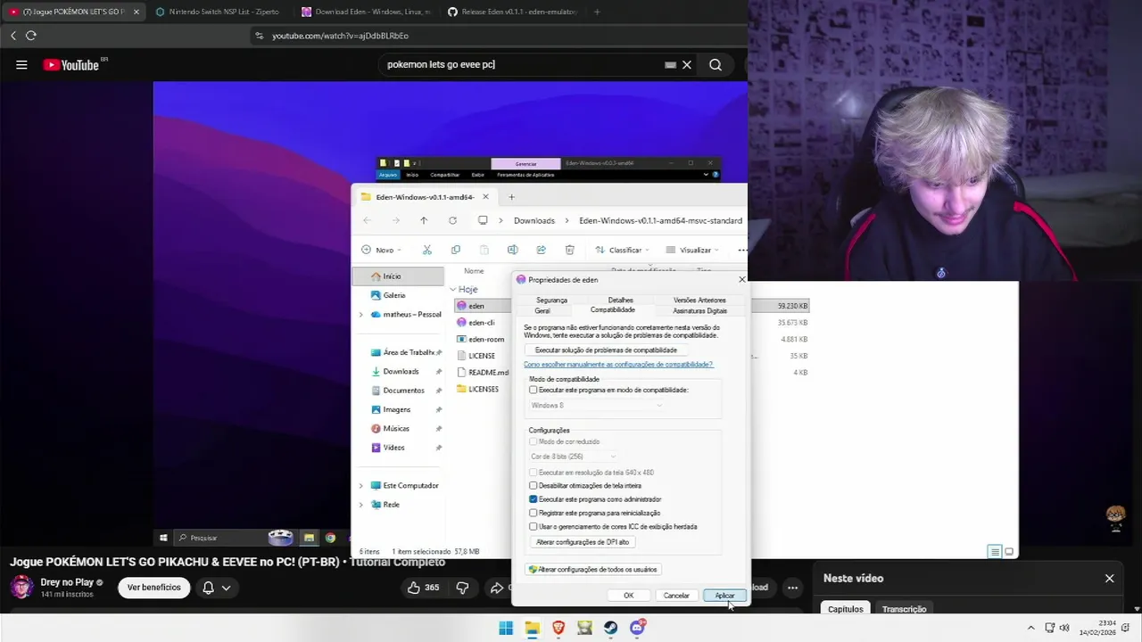Collapse the Hoje group in file list
Screen dimensions: 1142x642
click(x=453, y=290)
